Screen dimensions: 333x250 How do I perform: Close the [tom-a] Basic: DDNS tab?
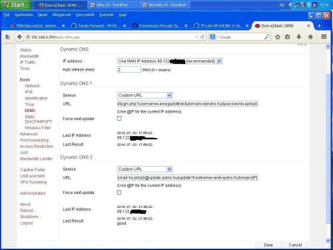pyautogui.click(x=308, y=26)
